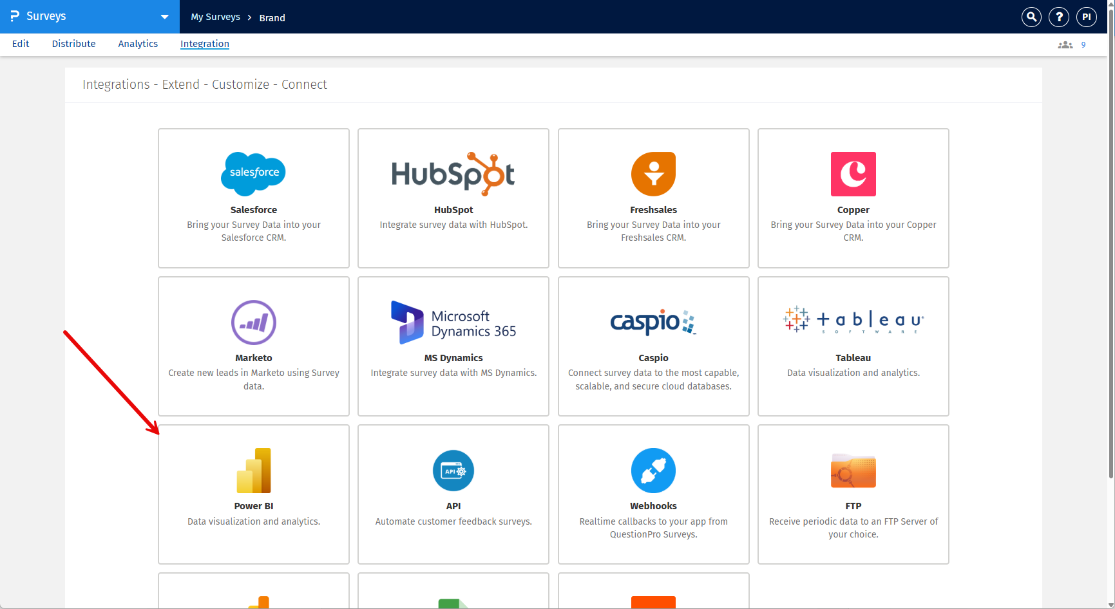Open the Edit tab
The image size is (1115, 609).
click(21, 44)
